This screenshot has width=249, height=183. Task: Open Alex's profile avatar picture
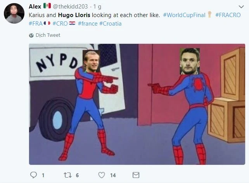coord(14,14)
